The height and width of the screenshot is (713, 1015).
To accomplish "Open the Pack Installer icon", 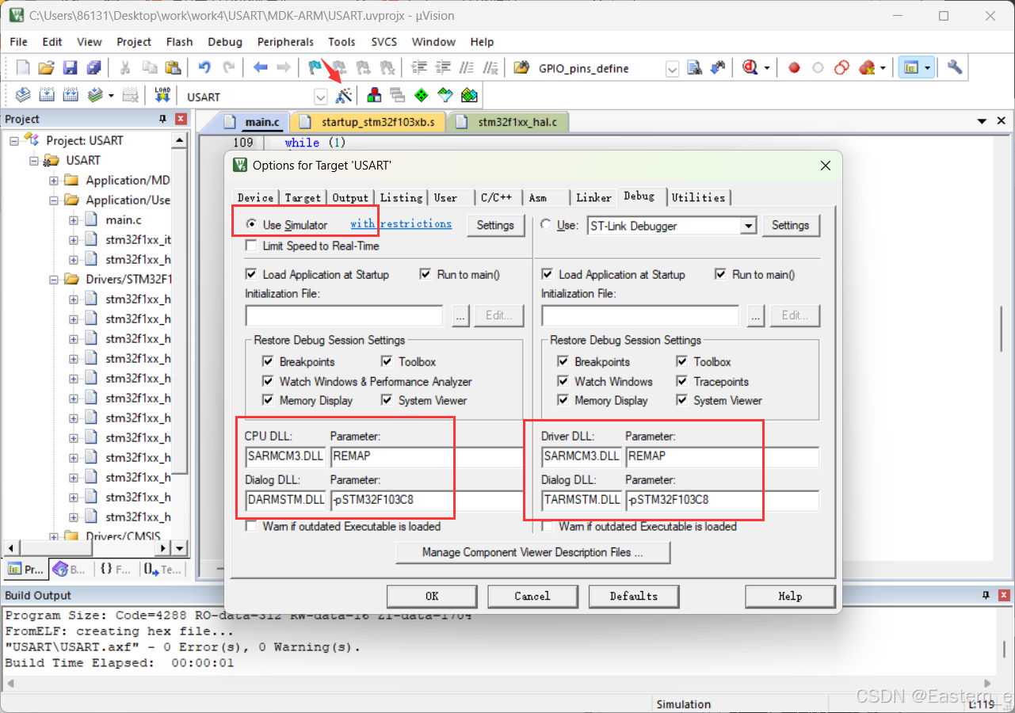I will [x=470, y=96].
